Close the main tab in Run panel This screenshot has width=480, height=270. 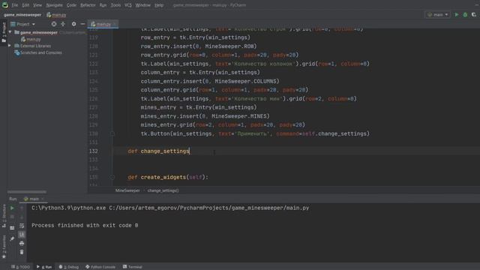[x=43, y=199]
